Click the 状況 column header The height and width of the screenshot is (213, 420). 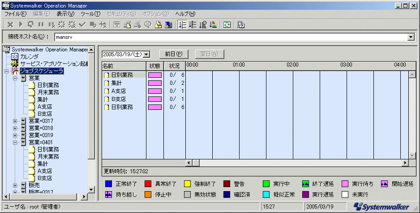174,66
